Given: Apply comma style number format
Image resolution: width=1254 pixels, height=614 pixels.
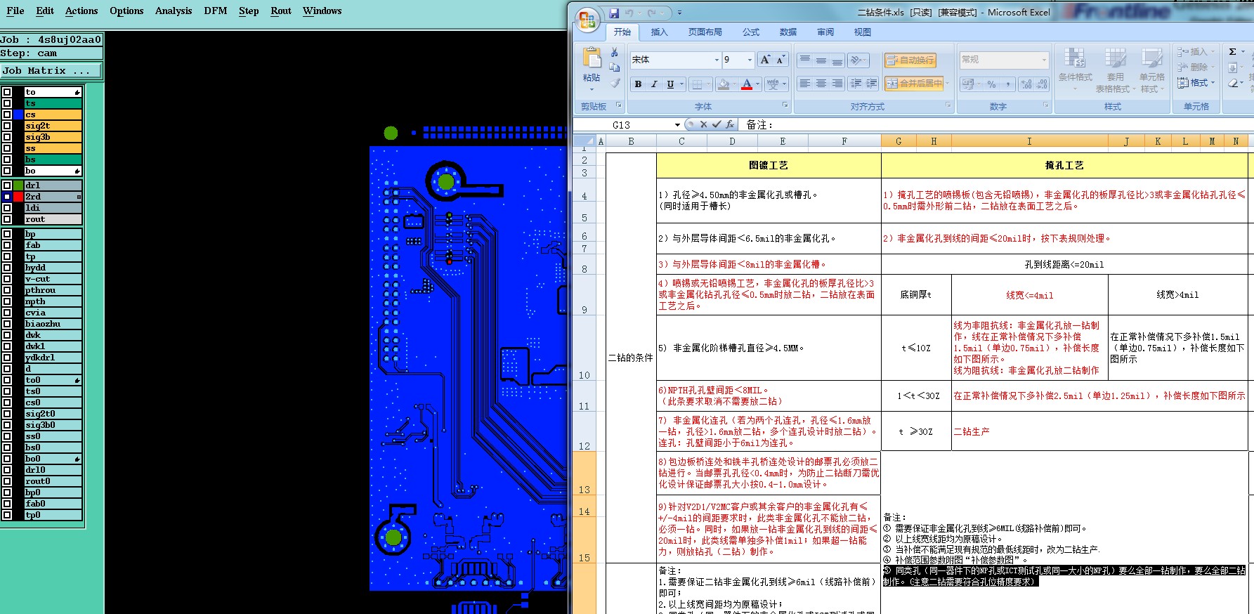Looking at the screenshot, I should [x=1008, y=84].
